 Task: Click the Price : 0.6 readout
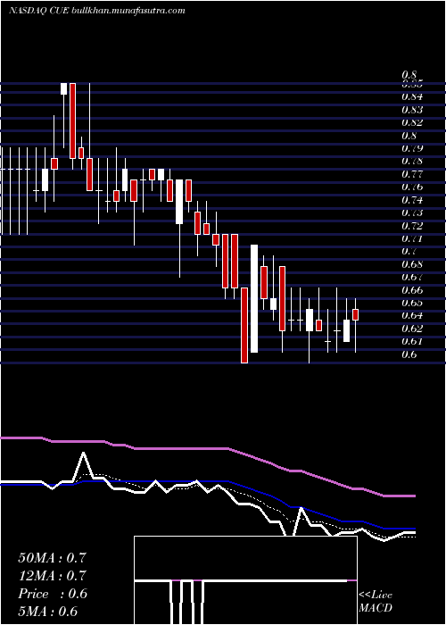coord(52,594)
